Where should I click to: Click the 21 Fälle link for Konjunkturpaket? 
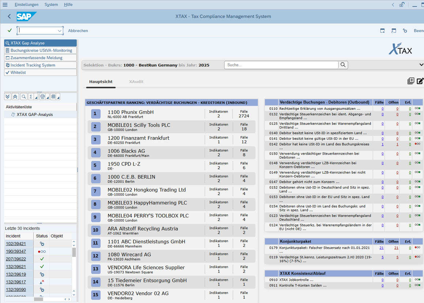pyautogui.click(x=382, y=247)
